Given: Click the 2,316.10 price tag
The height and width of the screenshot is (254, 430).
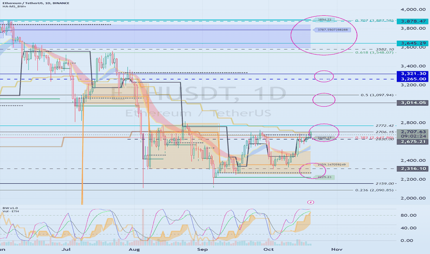Looking at the screenshot, I should 413,169.
